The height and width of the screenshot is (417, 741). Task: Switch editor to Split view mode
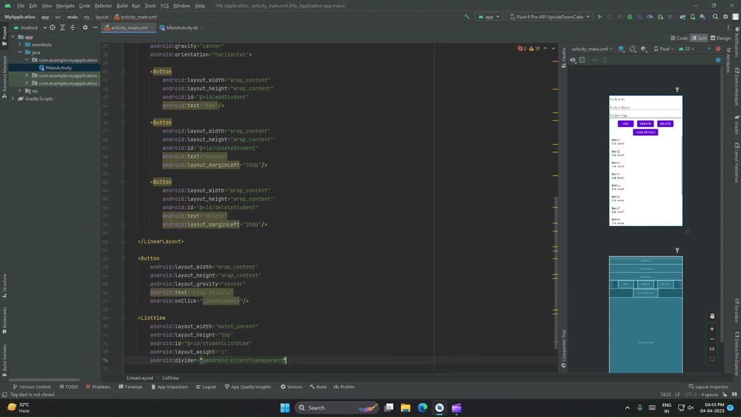coord(698,38)
